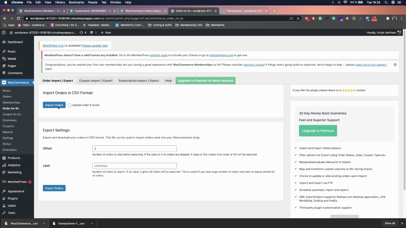Click Import Orders button
406x228 pixels.
54,105
